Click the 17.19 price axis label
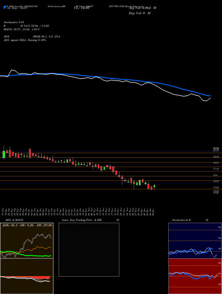The image size is (222, 294). coord(216,169)
